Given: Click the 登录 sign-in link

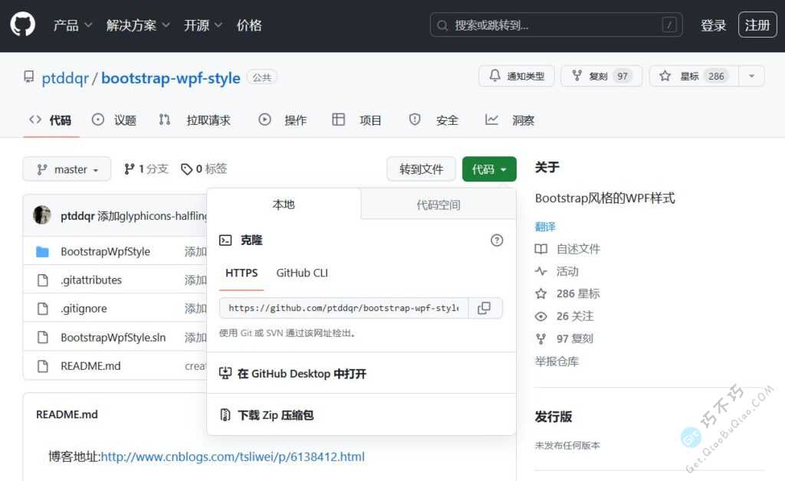Looking at the screenshot, I should [713, 25].
